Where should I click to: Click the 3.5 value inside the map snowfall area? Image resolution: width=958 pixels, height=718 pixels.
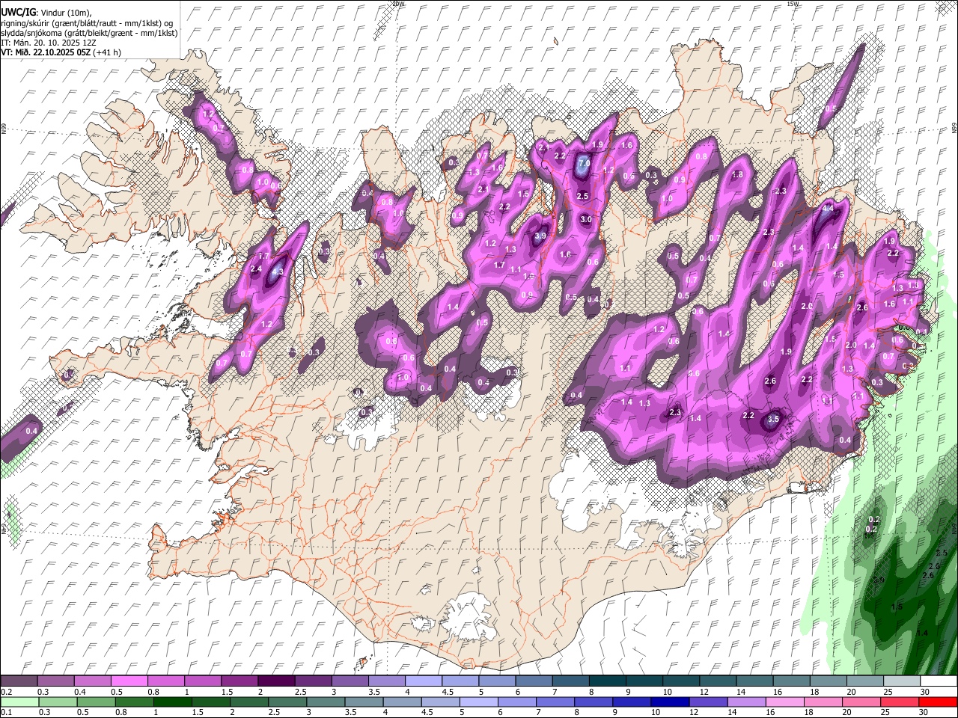(774, 420)
